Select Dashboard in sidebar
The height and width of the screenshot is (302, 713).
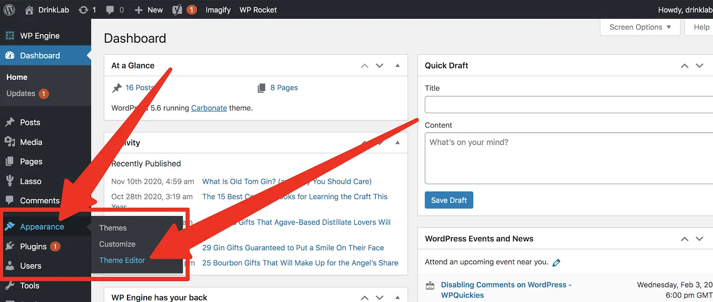tap(45, 55)
